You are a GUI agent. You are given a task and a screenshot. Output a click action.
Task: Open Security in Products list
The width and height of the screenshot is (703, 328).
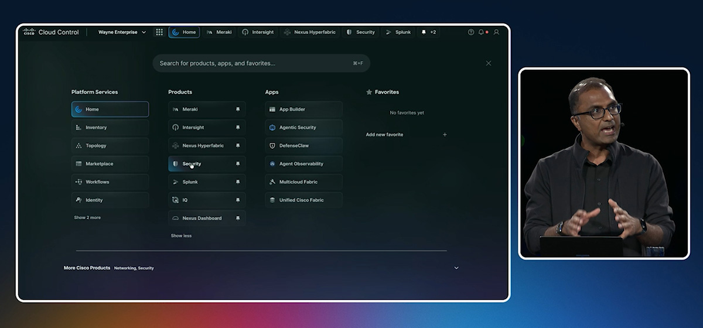pos(207,164)
